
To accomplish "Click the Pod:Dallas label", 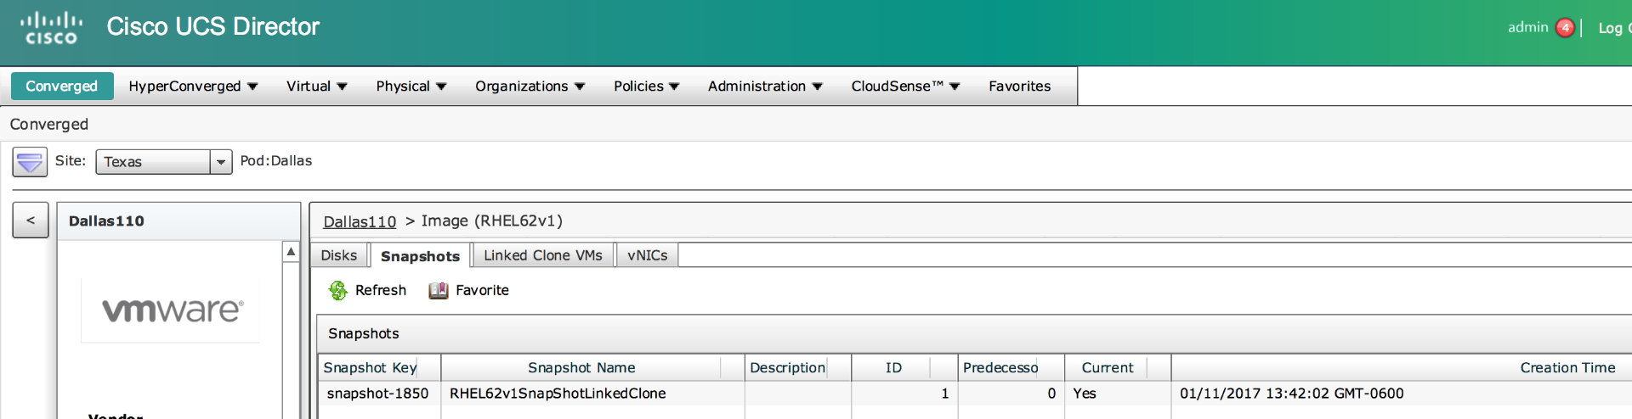I will tap(276, 161).
